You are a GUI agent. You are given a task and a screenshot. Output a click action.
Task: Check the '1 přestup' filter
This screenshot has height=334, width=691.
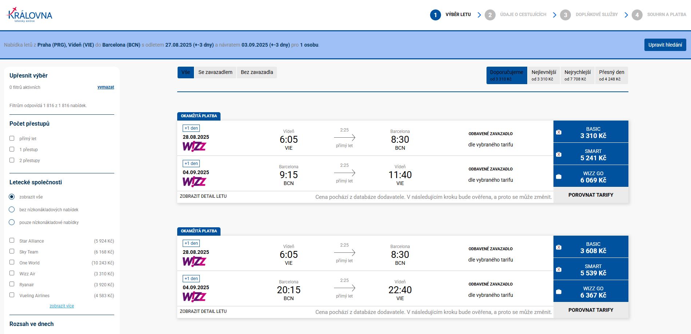click(12, 149)
